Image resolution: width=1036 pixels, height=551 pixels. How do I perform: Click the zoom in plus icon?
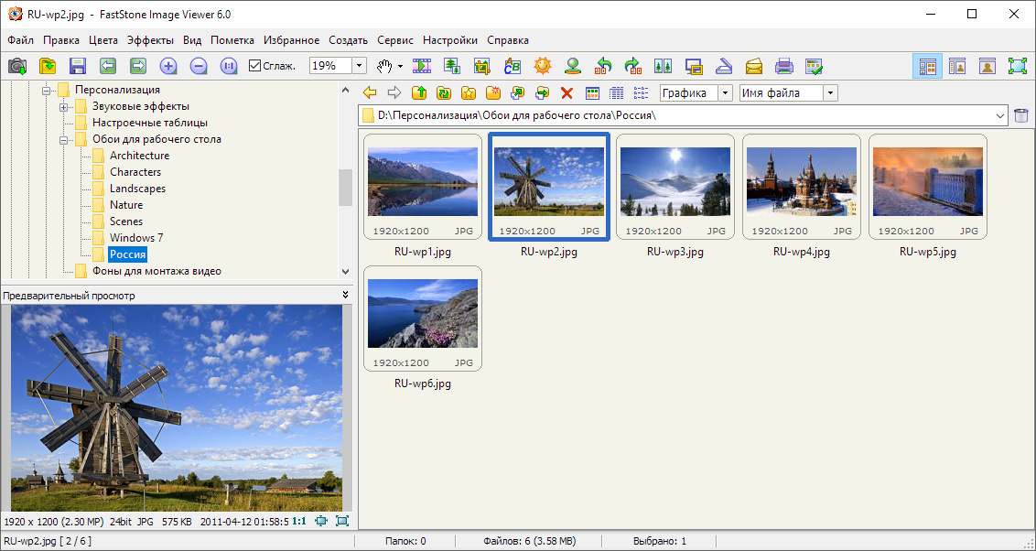click(x=168, y=65)
